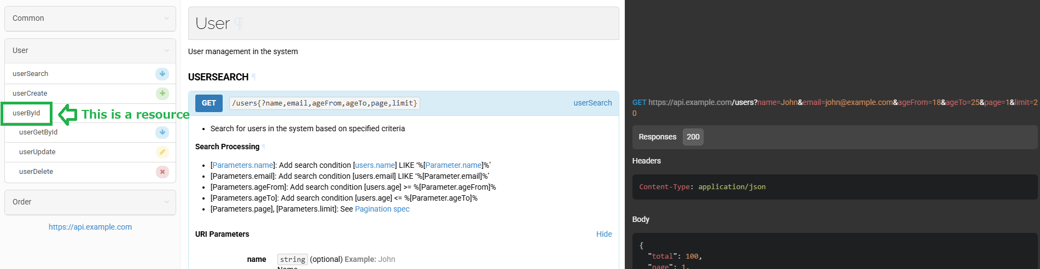Click the userSearch anchor link in header

[x=592, y=103]
